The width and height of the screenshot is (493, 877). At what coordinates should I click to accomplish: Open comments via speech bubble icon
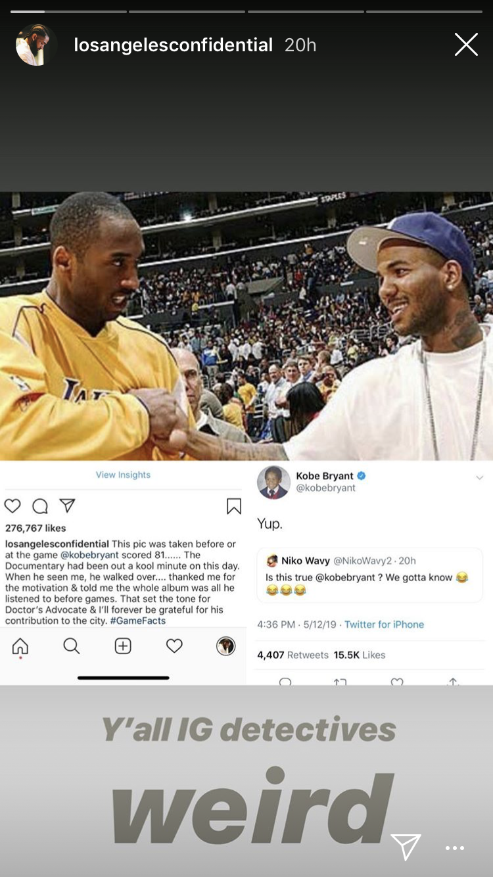point(40,506)
